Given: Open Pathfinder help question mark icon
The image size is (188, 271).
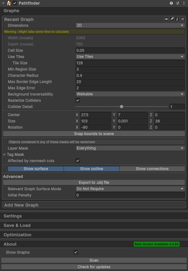Looking at the screenshot, I should pyautogui.click(x=171, y=3).
